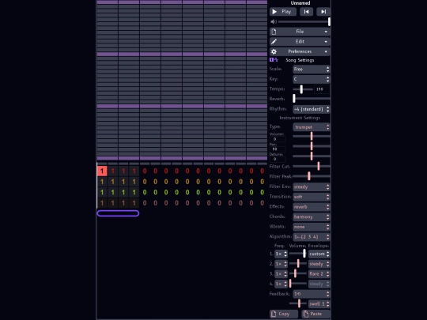Viewport: 427px width, 320px height.
Task: Open the Chords dropdown showing harmony
Action: [x=312, y=216]
